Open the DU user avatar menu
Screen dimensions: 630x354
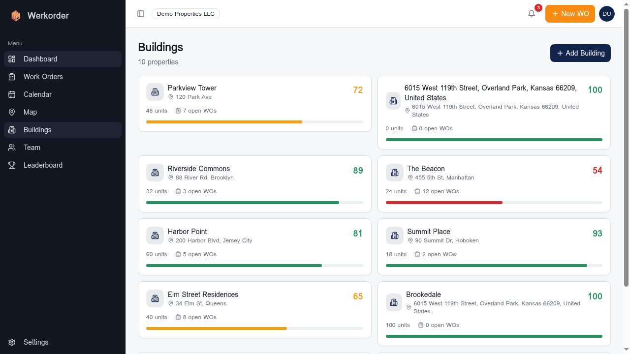click(606, 14)
